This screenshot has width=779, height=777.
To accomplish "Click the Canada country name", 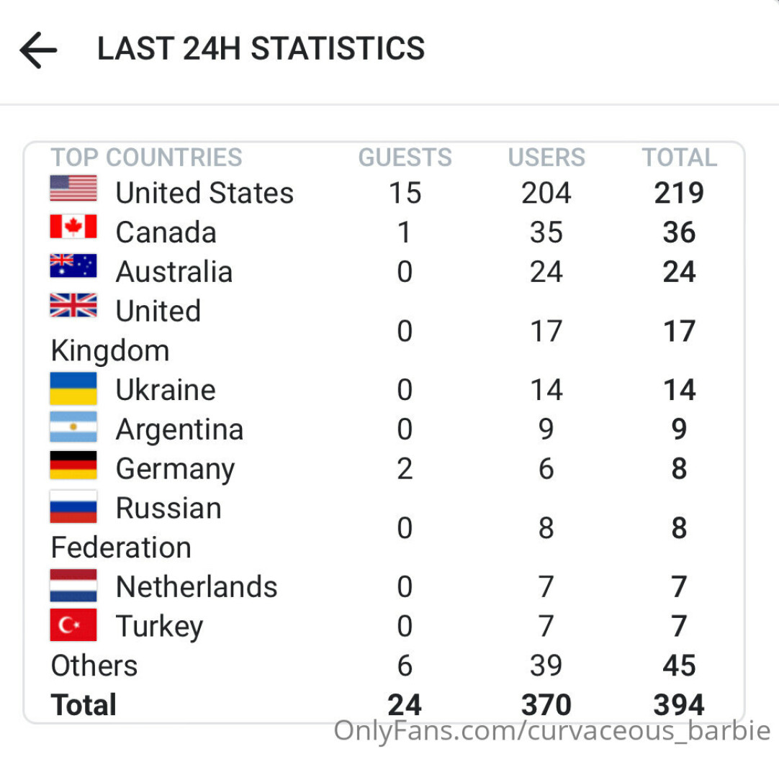I will (x=166, y=232).
